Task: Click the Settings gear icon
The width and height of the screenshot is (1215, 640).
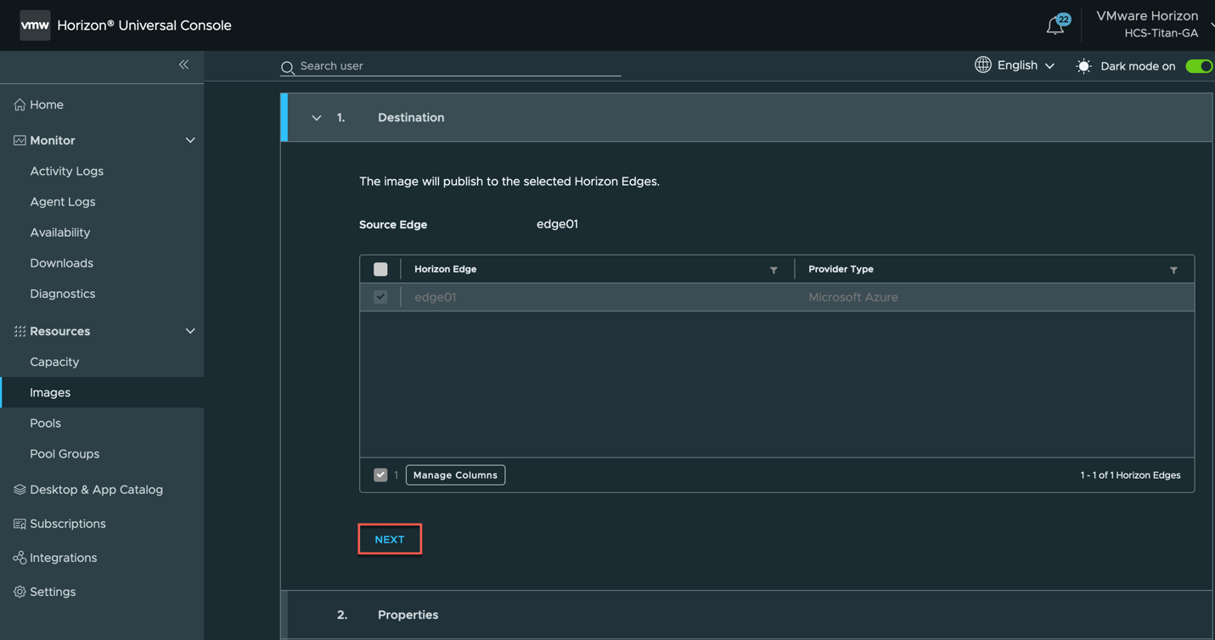Action: pos(20,592)
